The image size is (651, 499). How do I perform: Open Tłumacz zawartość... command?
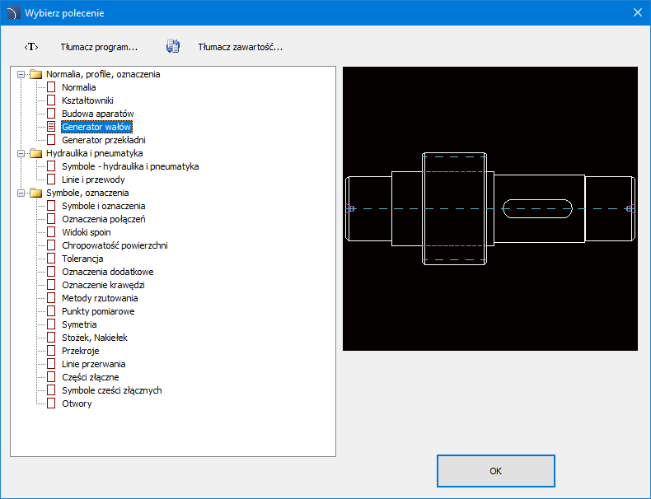click(240, 47)
